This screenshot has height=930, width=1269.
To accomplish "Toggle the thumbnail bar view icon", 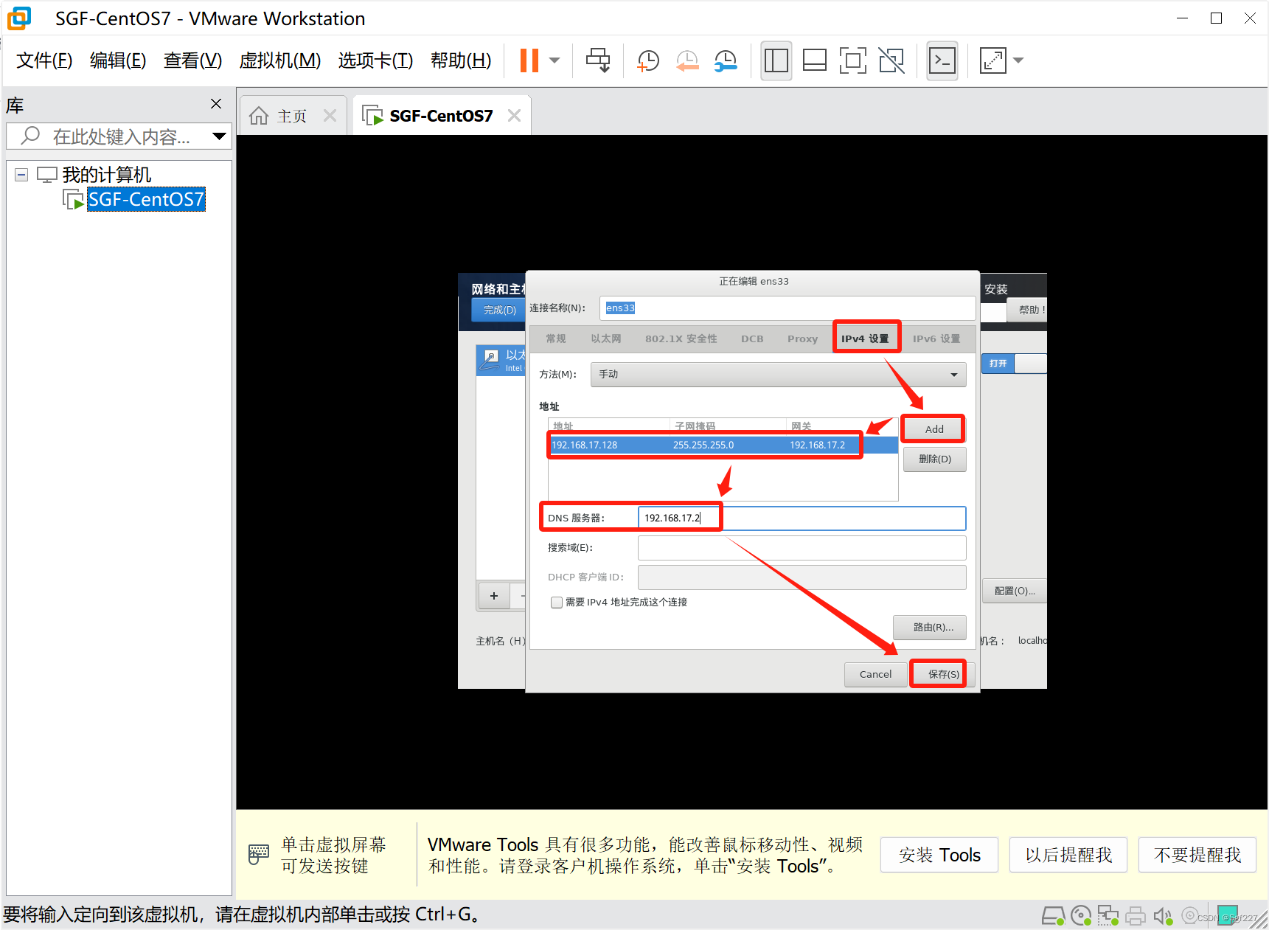I will pos(814,60).
